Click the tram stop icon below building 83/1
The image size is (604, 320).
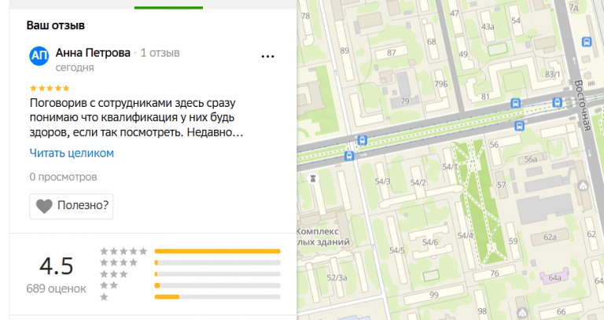coord(557,102)
